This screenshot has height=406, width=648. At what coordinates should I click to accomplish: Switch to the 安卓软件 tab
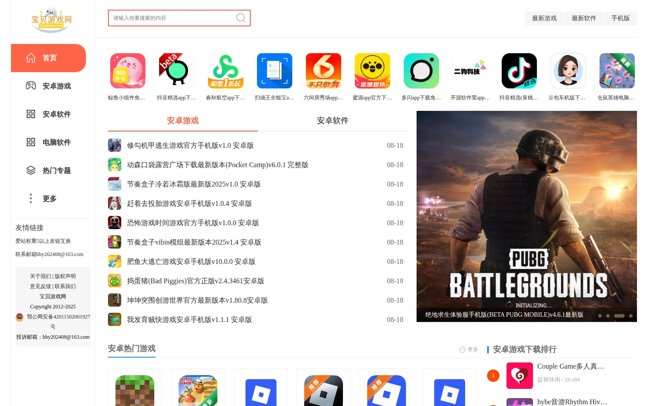[333, 121]
